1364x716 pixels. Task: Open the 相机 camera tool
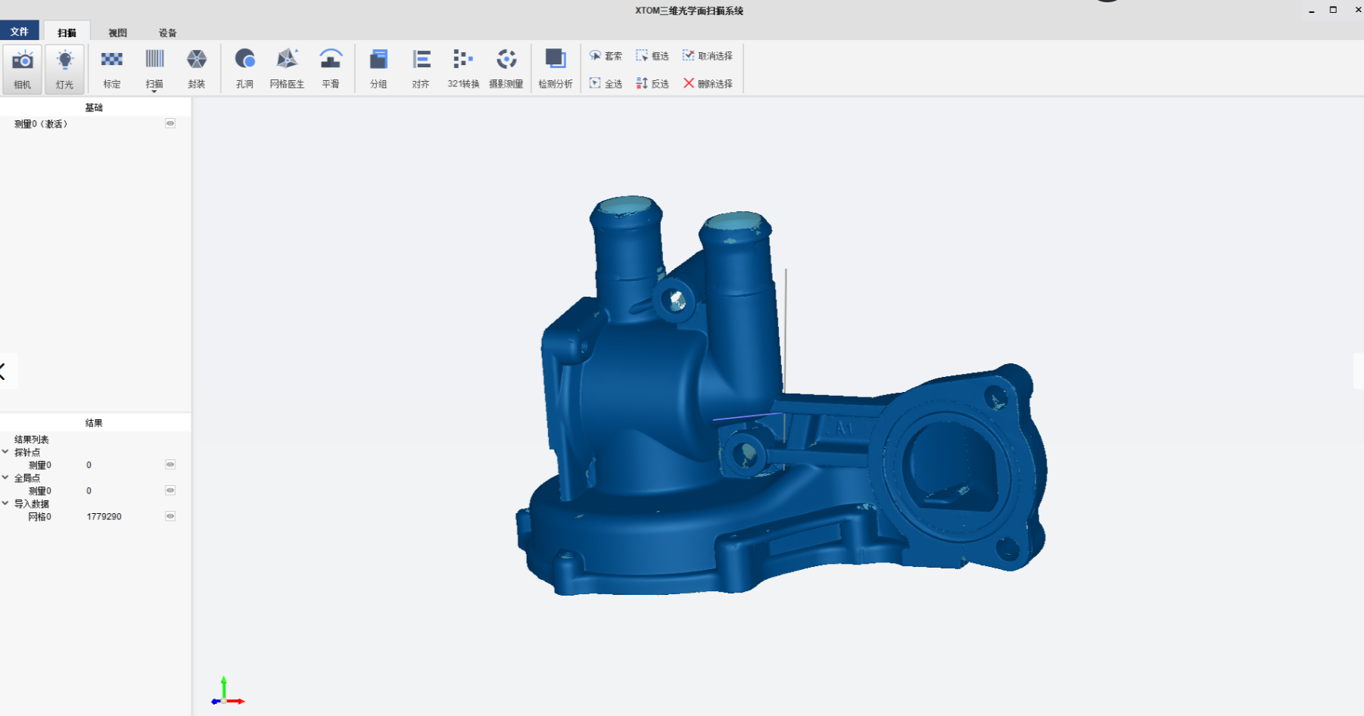(23, 68)
